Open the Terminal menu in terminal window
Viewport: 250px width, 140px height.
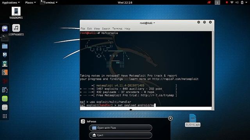[117, 28]
